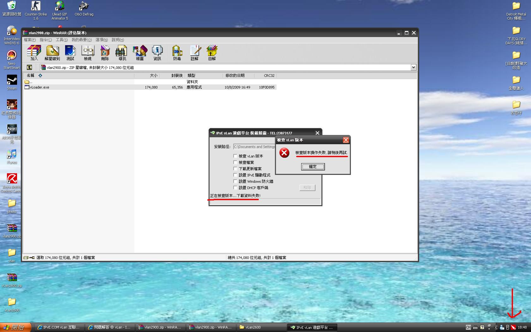Click the 刪除 (Delete) toolbar icon
Image resolution: width=531 pixels, height=332 pixels.
105,52
